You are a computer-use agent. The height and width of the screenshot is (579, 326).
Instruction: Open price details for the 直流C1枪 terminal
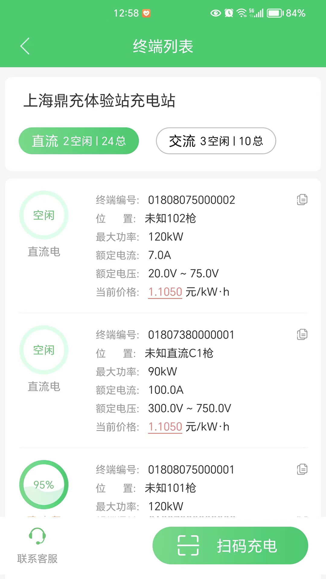tap(165, 427)
